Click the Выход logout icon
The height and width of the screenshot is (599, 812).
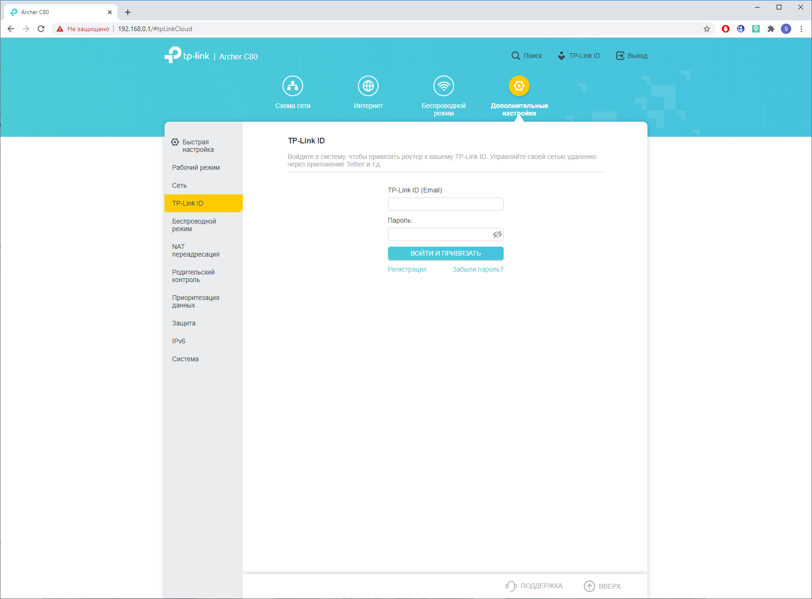(x=620, y=56)
